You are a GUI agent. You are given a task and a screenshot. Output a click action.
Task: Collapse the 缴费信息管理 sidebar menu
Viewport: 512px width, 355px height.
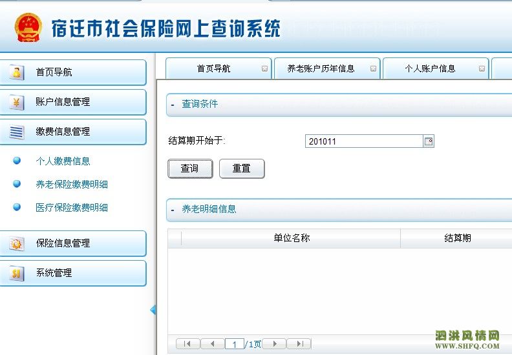tap(73, 132)
